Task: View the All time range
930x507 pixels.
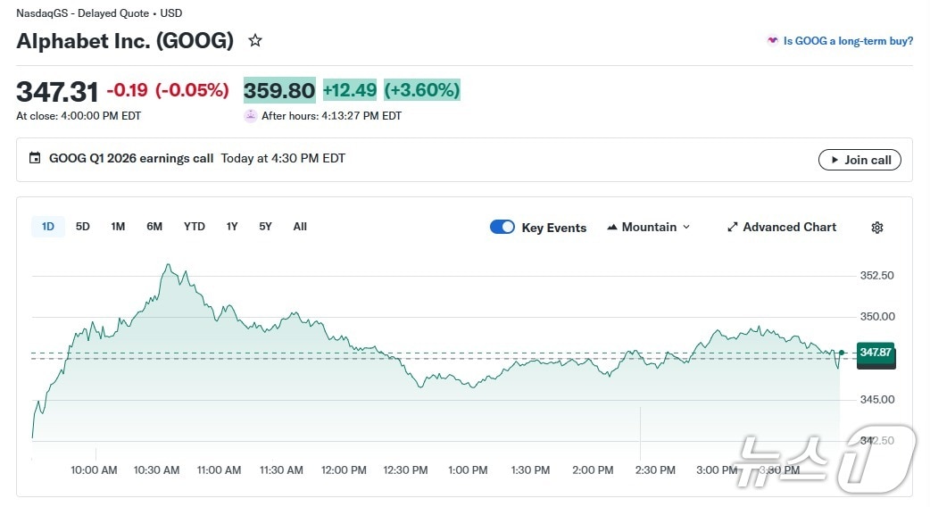Action: click(300, 227)
